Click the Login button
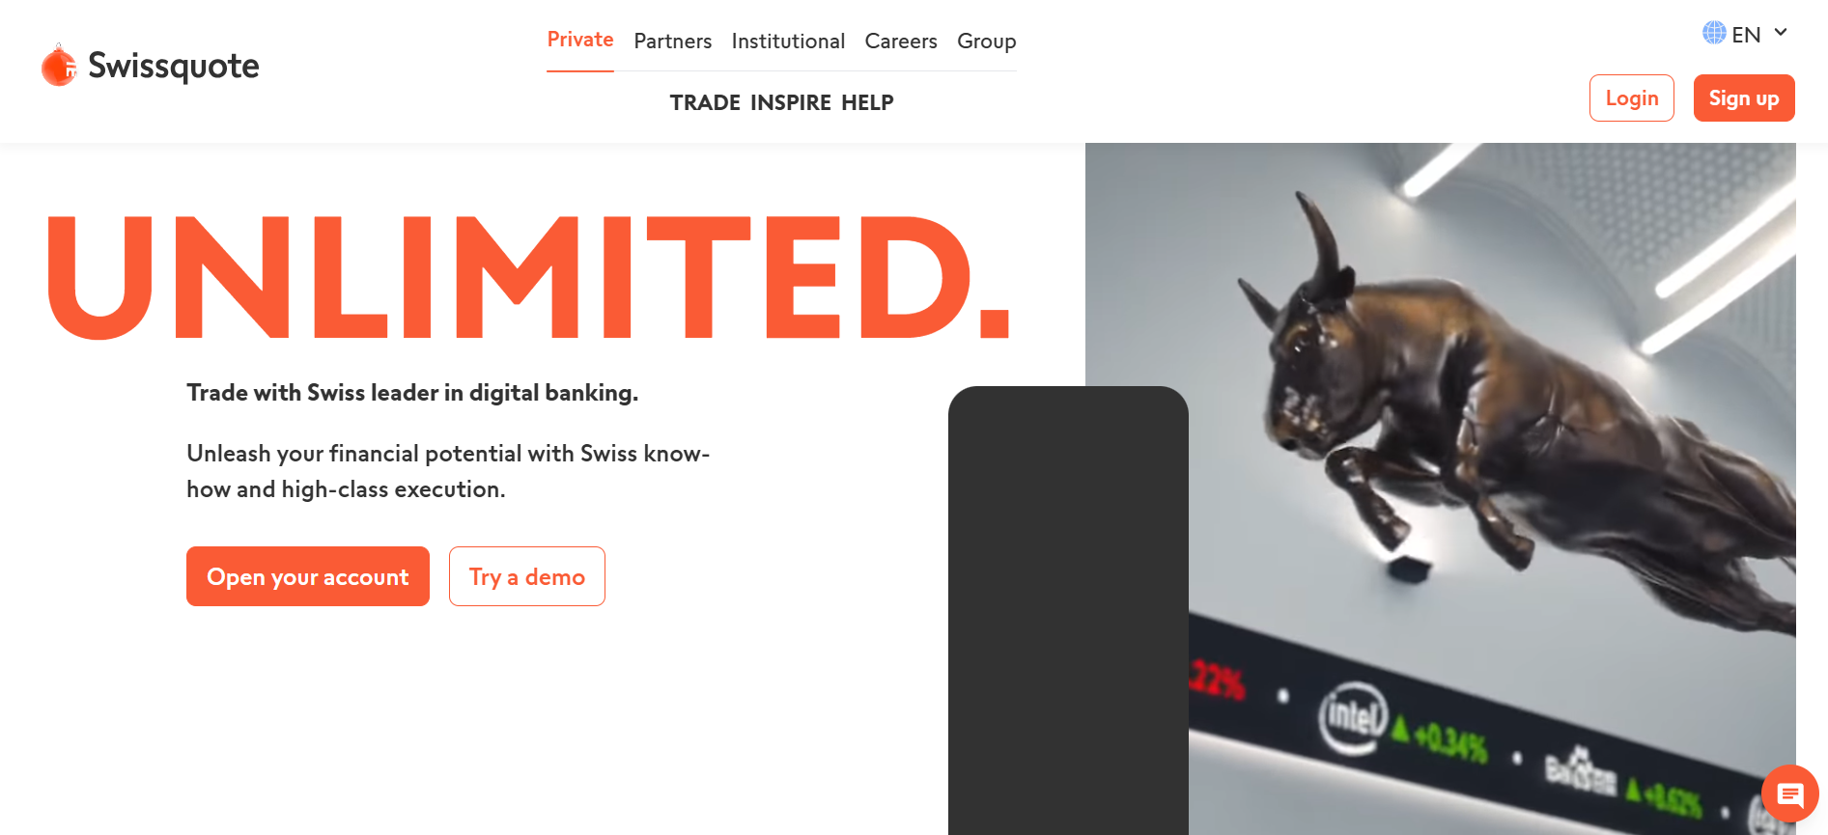 click(x=1632, y=98)
